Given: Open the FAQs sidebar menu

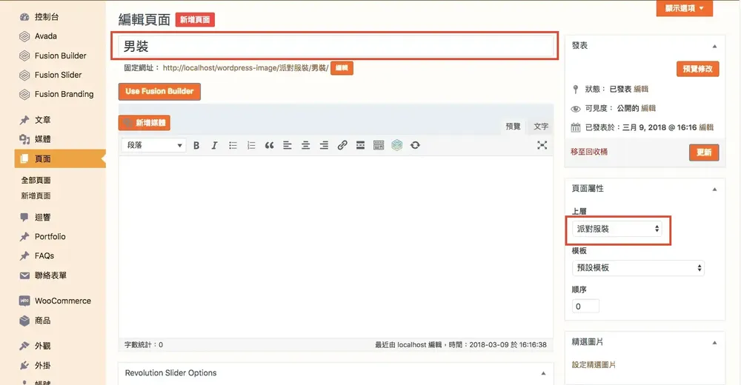Looking at the screenshot, I should point(44,256).
